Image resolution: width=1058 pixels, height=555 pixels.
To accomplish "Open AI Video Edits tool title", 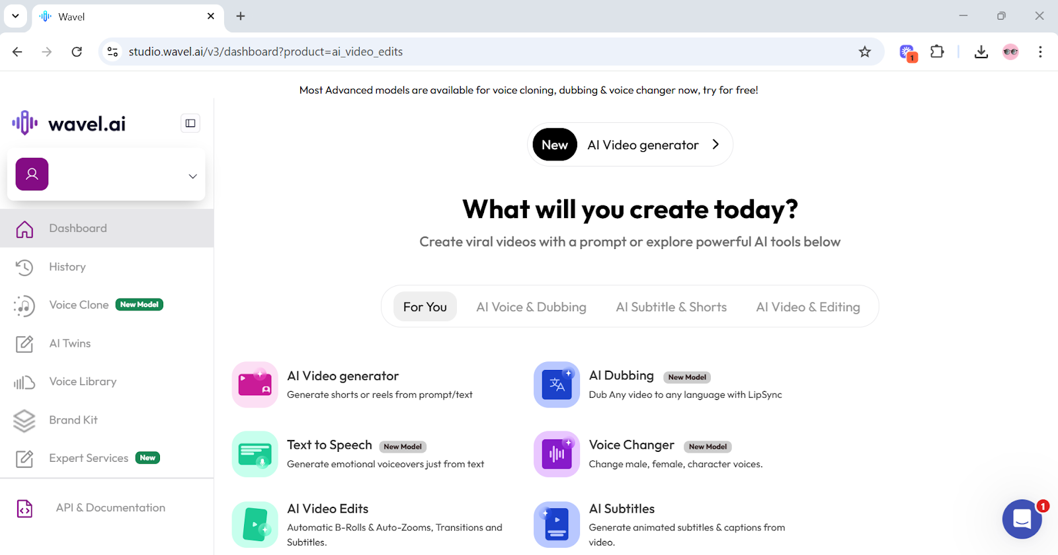I will tap(327, 509).
